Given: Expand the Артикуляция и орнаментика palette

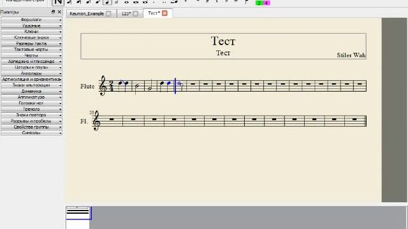Looking at the screenshot, I should (31, 79).
